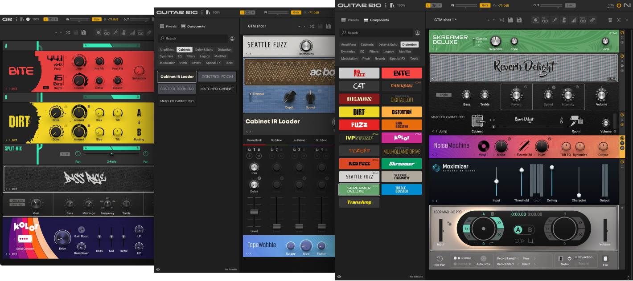The image size is (633, 281).
Task: Click the save preset icon, right window
Action: tap(510, 20)
